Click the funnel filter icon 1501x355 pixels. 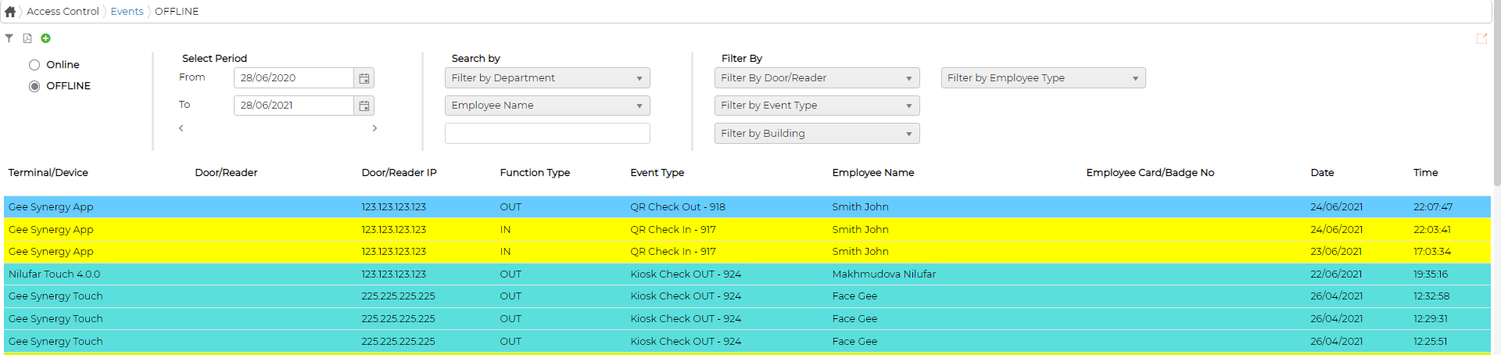pyautogui.click(x=9, y=38)
